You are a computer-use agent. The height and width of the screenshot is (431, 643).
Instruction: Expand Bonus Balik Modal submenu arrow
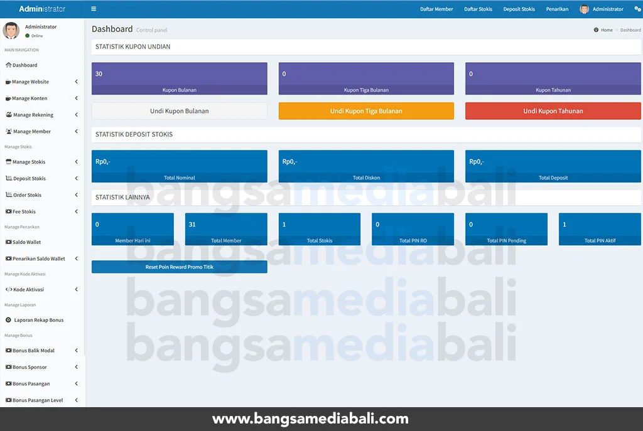click(76, 350)
